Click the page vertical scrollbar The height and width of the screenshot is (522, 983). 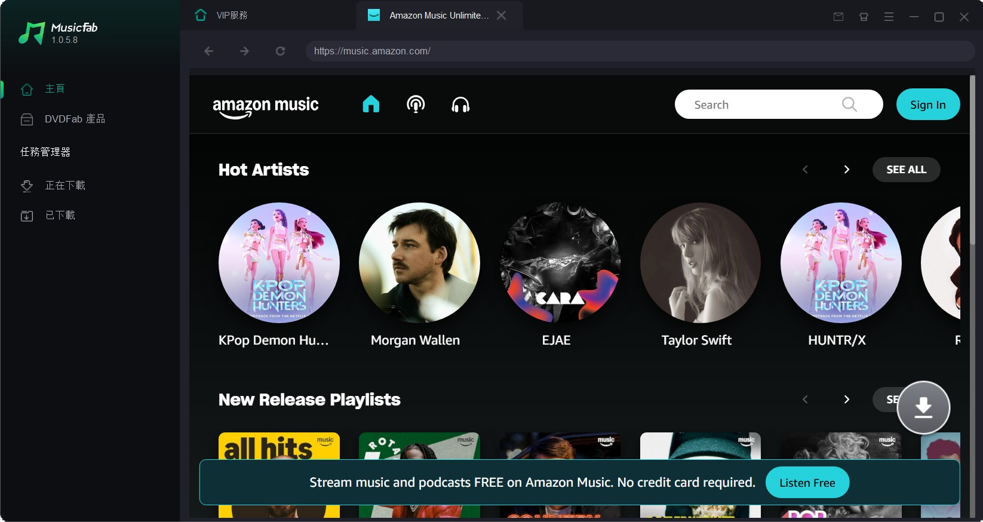(972, 160)
